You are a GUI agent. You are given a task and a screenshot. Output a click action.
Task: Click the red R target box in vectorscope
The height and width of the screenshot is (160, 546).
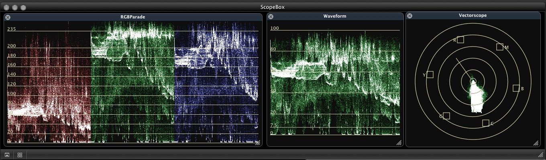coord(460,39)
